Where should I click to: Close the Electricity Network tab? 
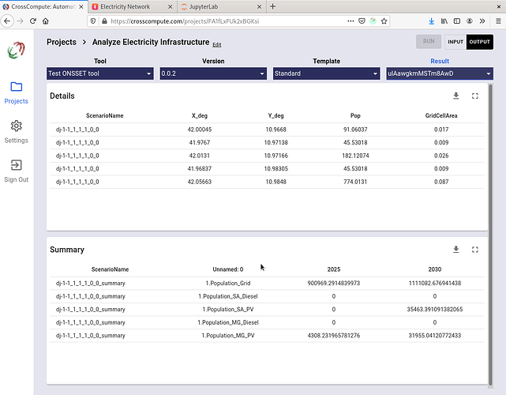pos(170,6)
